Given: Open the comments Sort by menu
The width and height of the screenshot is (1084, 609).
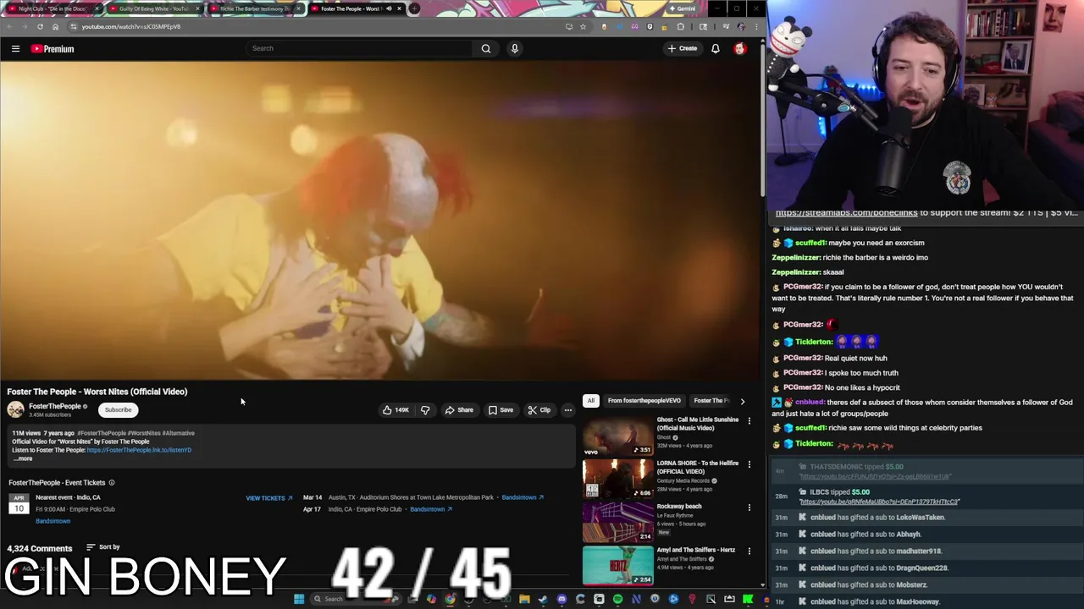Looking at the screenshot, I should tap(103, 547).
